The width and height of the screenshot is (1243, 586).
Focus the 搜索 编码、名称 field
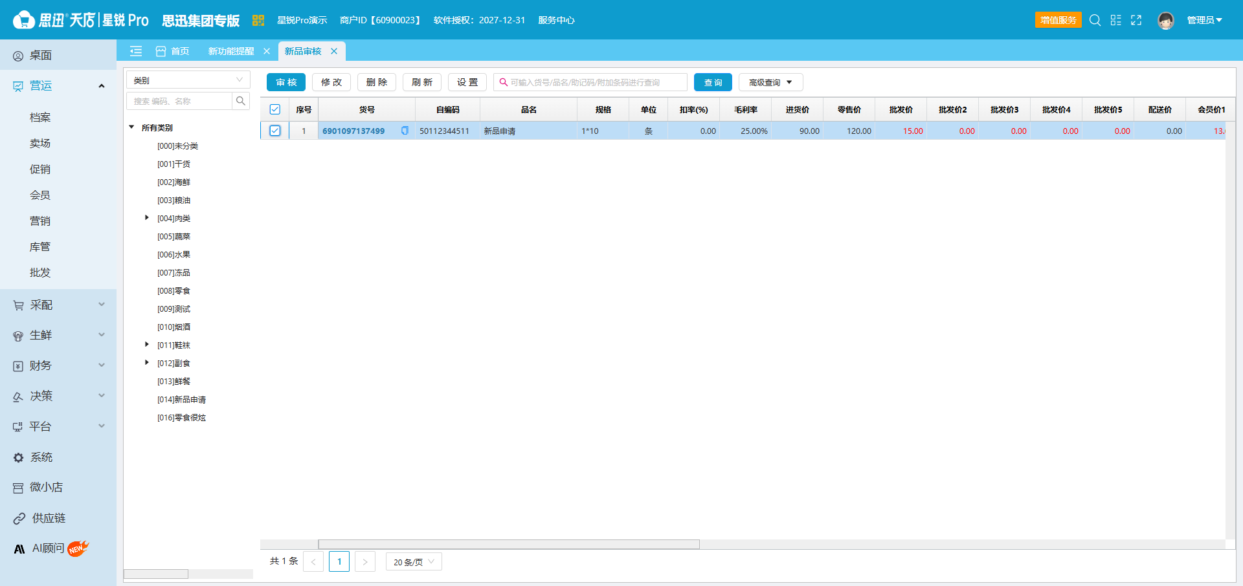tap(179, 101)
